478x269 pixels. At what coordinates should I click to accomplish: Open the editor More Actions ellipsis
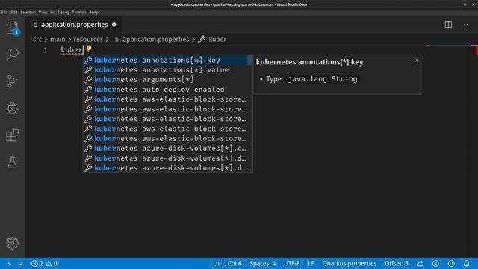[x=465, y=25]
